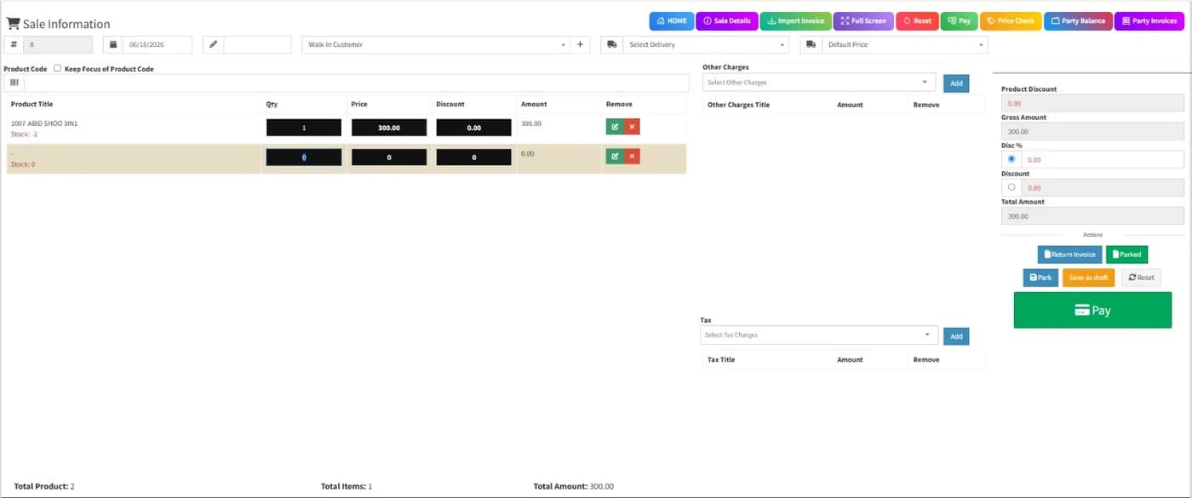Image resolution: width=1192 pixels, height=498 pixels.
Task: Click the Disc % value field
Action: 1103,159
